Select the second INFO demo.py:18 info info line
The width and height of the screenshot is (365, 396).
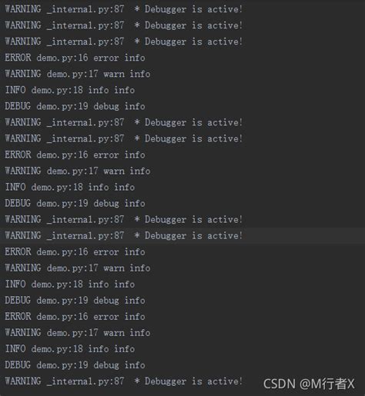coord(70,187)
